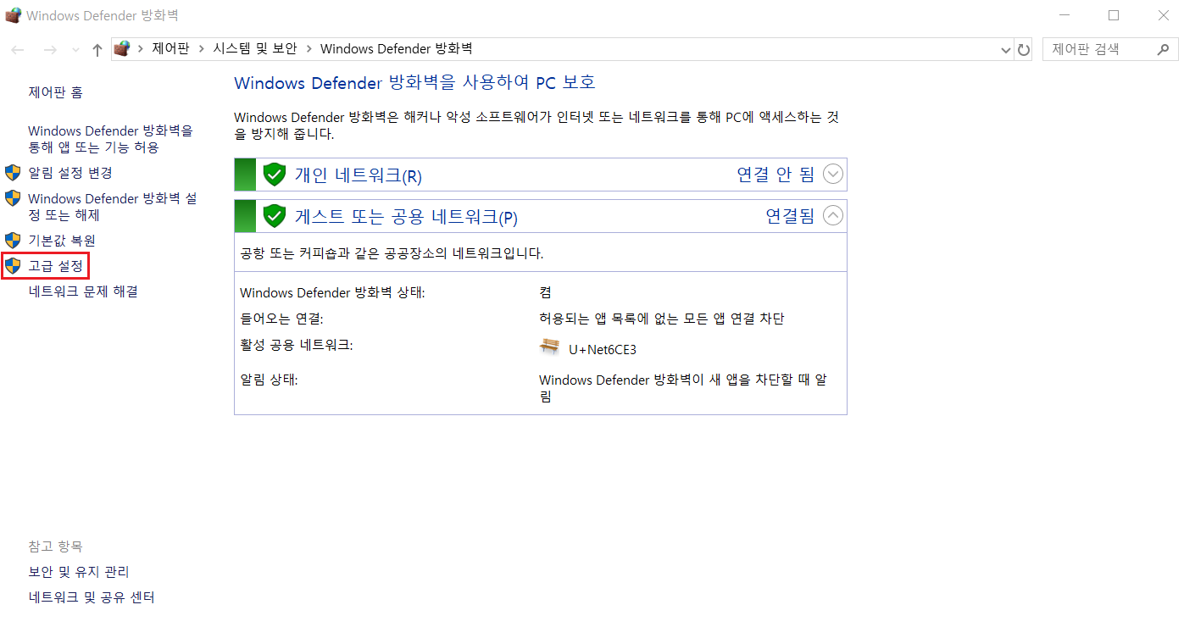Open 고급 설정 link
Image resolution: width=1184 pixels, height=627 pixels.
coord(55,266)
